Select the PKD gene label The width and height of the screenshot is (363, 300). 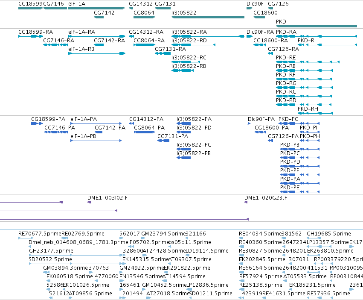[x=281, y=21]
